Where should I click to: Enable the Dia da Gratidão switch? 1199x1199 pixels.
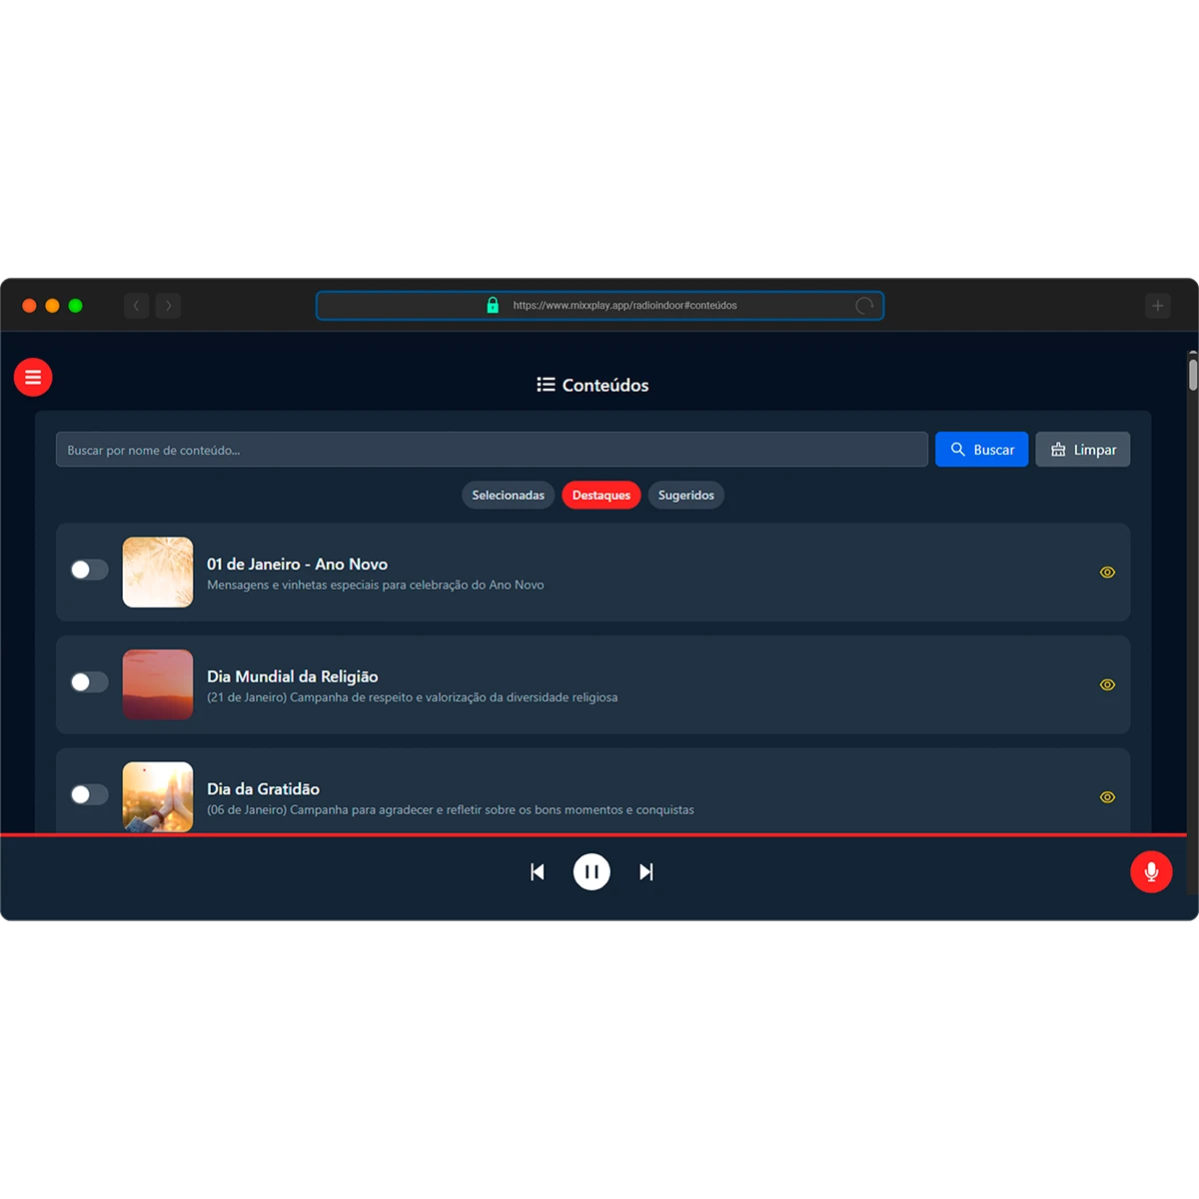pos(89,794)
